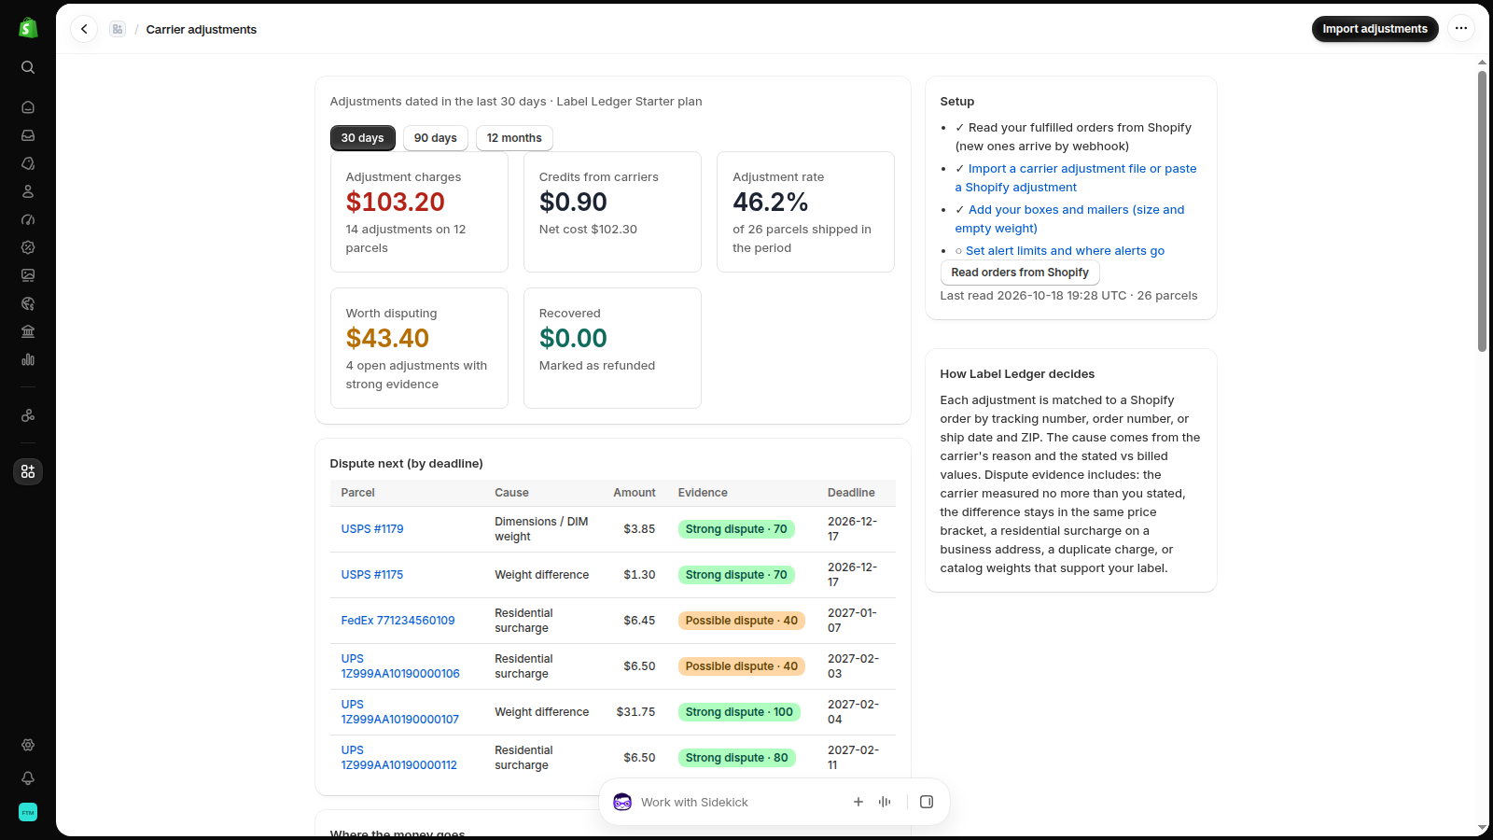Open parcel UPS 1Z999AA10190000107
Screen dimensions: 1493x840
click(400, 712)
